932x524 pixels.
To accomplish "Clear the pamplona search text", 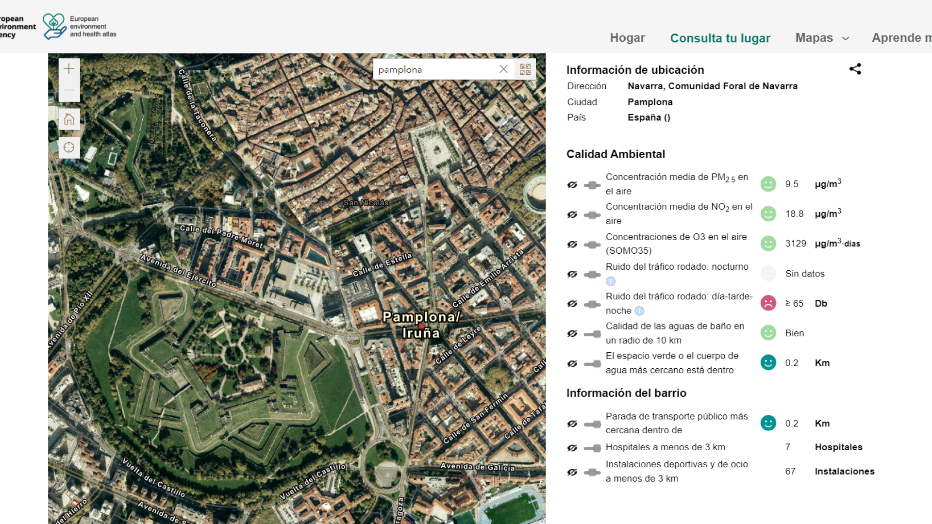I will click(503, 69).
